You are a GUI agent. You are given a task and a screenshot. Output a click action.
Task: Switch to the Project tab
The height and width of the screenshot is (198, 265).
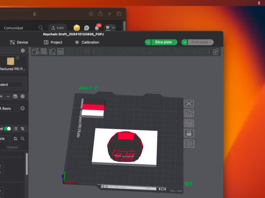[x=53, y=42]
